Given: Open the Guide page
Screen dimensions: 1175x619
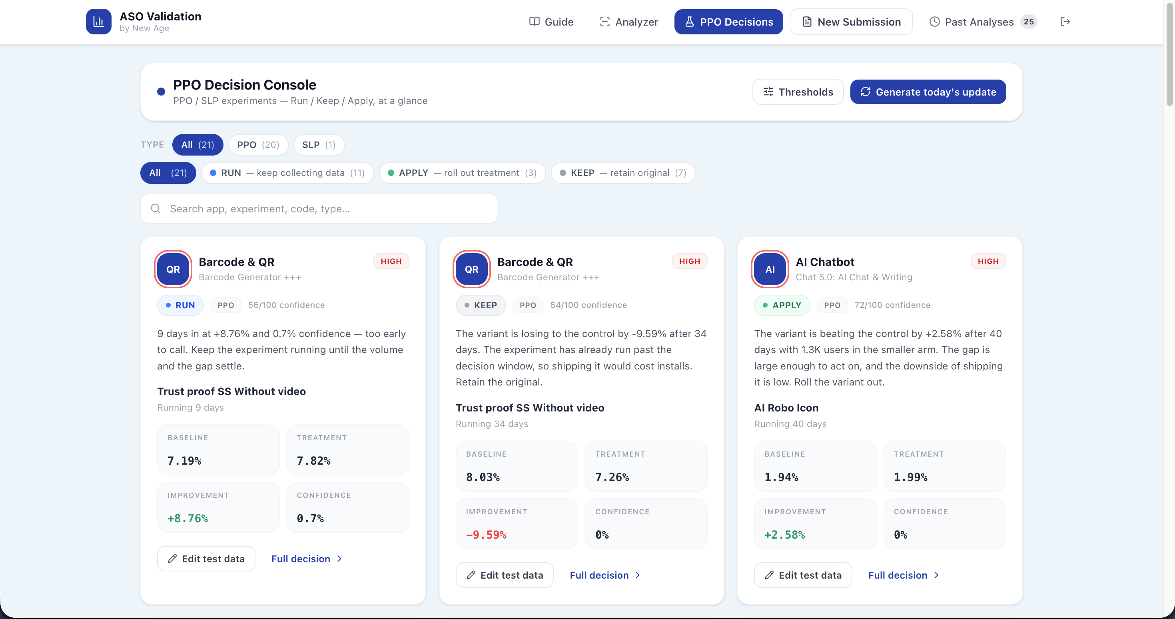Looking at the screenshot, I should tap(551, 22).
